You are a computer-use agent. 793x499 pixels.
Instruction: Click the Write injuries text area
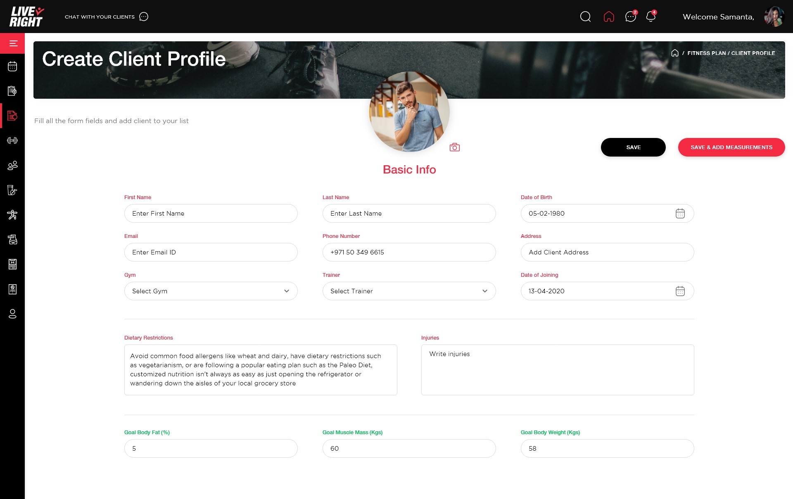[557, 370]
